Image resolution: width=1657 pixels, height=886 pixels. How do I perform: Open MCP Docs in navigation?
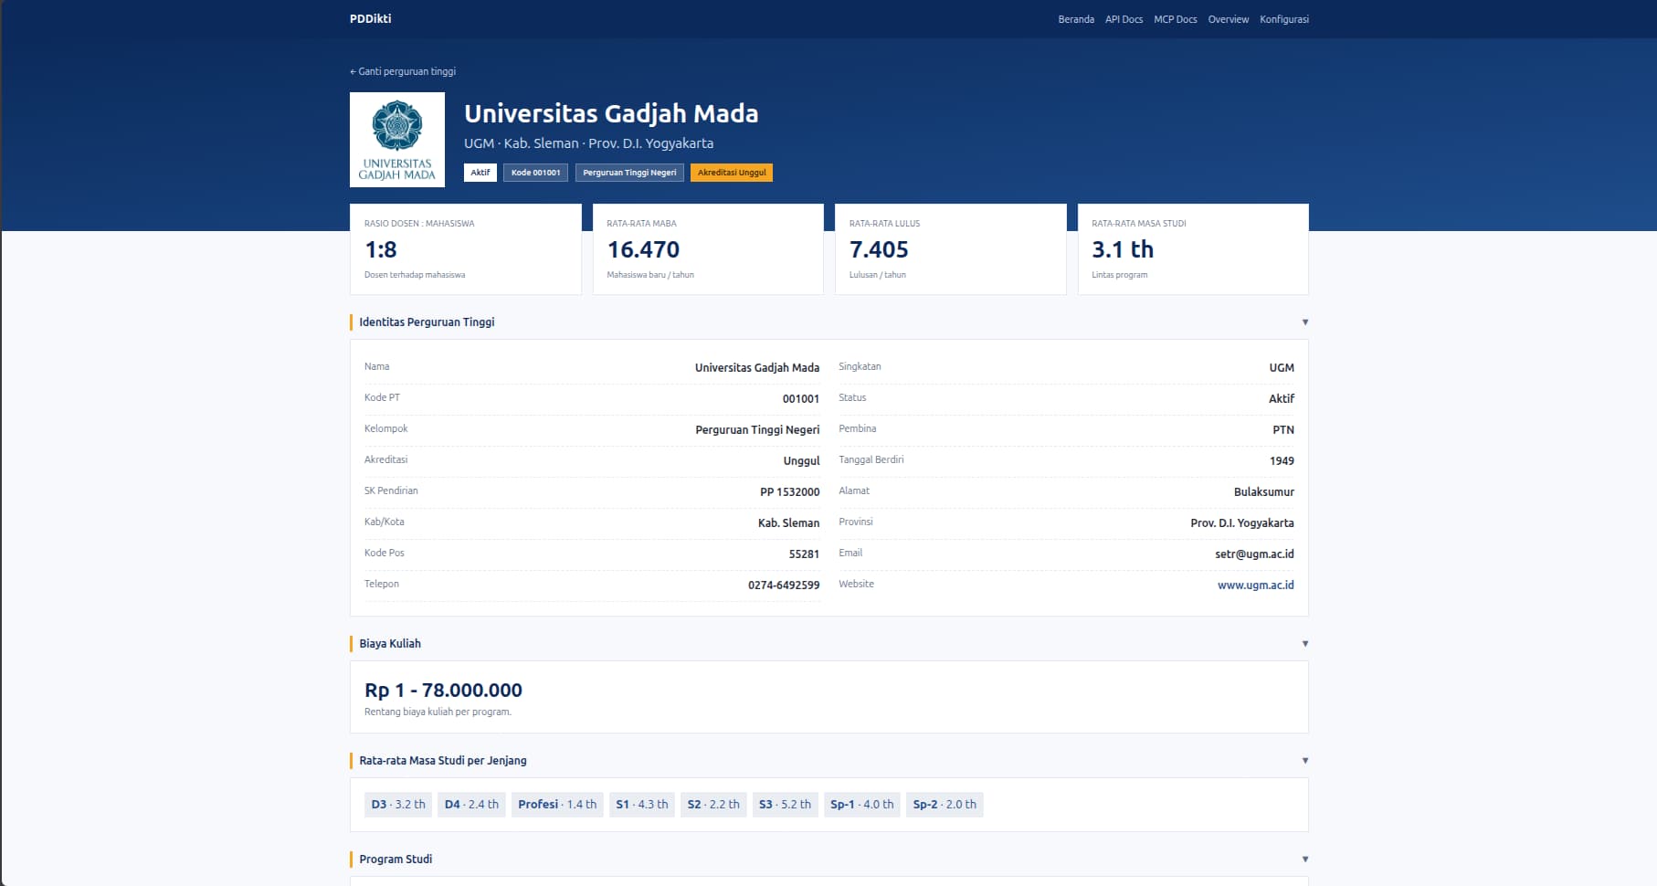[1175, 19]
